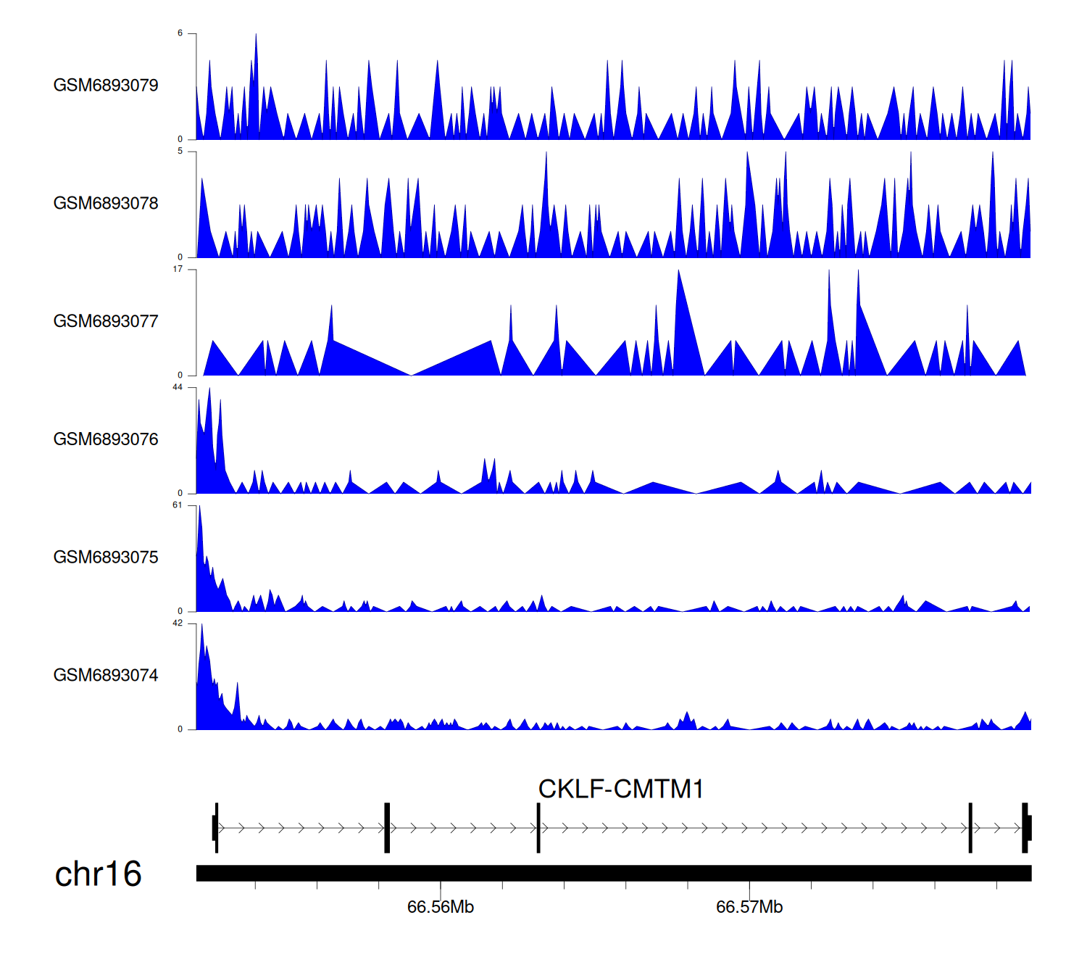Select the GSM6893078 track label
The height and width of the screenshot is (957, 1087).
tap(106, 204)
